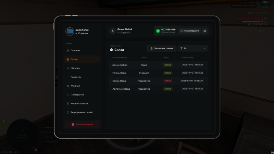Screen dimensions: 274x154
Task: Click the funnel filter icon
Action: (x=182, y=48)
